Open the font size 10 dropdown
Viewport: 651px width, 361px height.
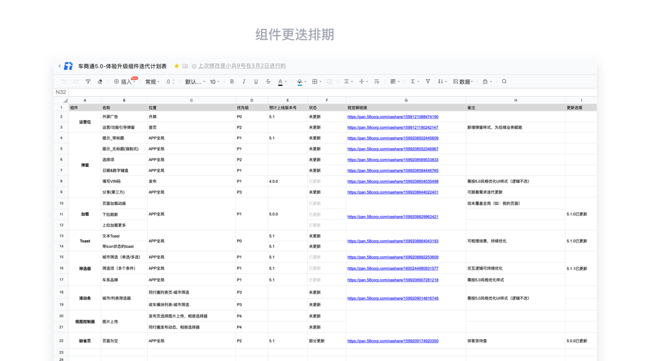(214, 82)
